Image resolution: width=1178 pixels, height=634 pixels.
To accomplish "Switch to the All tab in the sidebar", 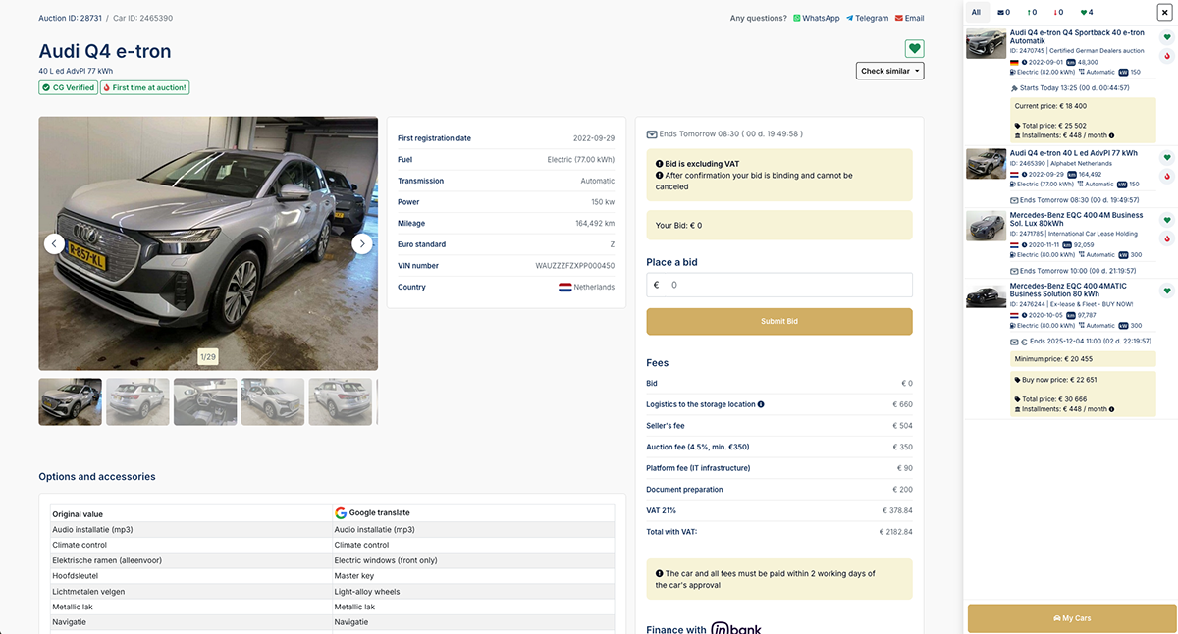I will [x=975, y=12].
